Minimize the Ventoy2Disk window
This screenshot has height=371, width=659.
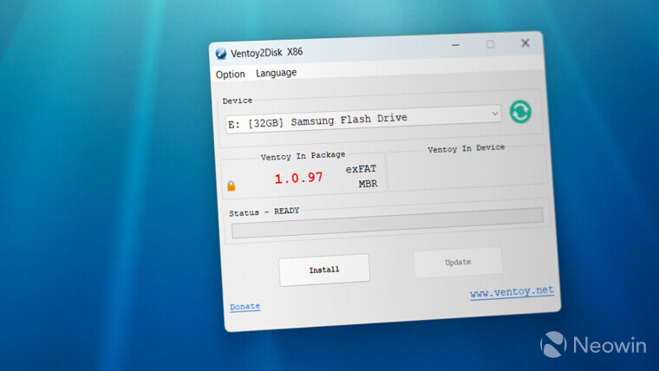[455, 45]
